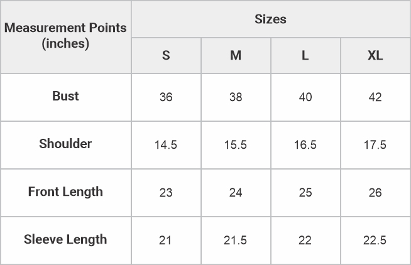The image size is (411, 265).
Task: Click the Front Length value 26 cell
Action: (375, 193)
